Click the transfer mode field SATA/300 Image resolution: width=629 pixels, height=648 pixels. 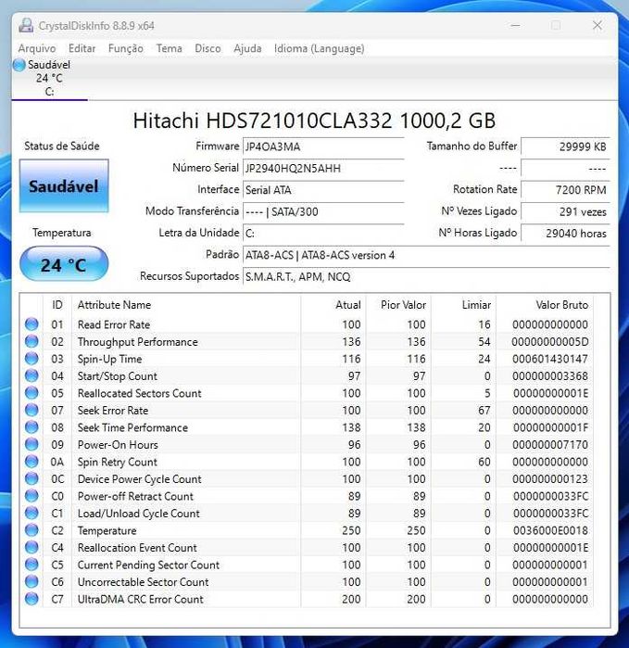coord(323,212)
